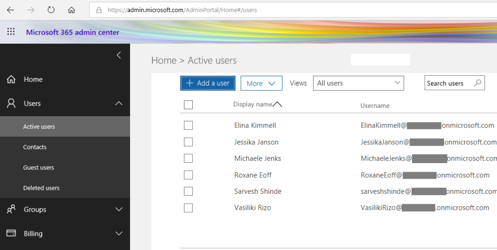Click the Add a user button
This screenshot has height=250, width=497.
pos(208,83)
